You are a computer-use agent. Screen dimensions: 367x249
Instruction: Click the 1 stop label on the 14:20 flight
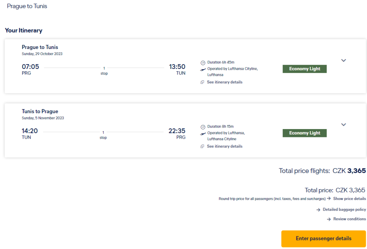[x=103, y=135]
